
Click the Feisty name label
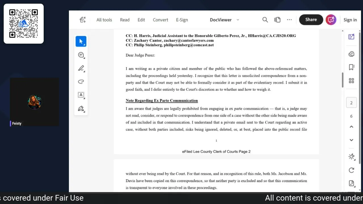click(17, 124)
